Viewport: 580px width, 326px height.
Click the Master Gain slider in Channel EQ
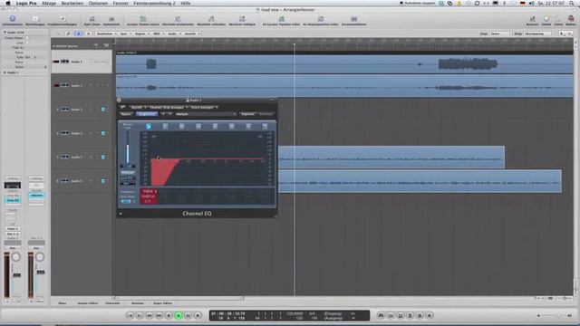click(x=128, y=148)
